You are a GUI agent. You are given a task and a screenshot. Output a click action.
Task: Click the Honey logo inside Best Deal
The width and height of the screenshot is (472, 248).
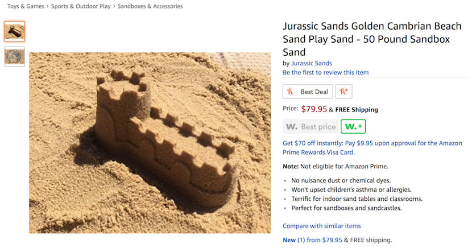pyautogui.click(x=290, y=92)
